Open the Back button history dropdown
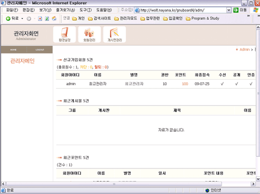Viewport: 260px width, 194px height. 22,19
